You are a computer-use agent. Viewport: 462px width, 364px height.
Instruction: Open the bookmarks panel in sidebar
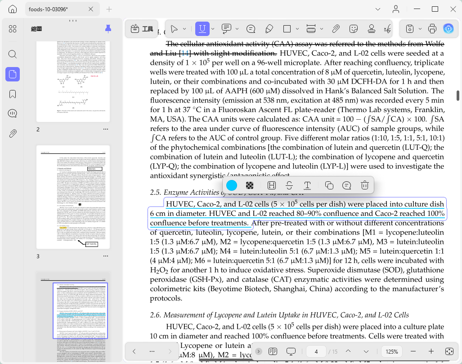click(13, 94)
